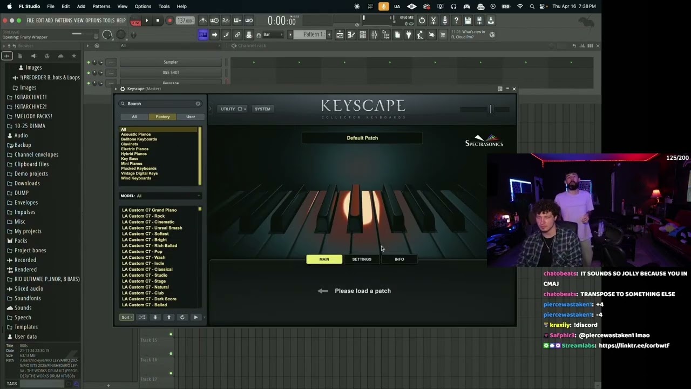Click the Default Patch name display

coord(362,138)
